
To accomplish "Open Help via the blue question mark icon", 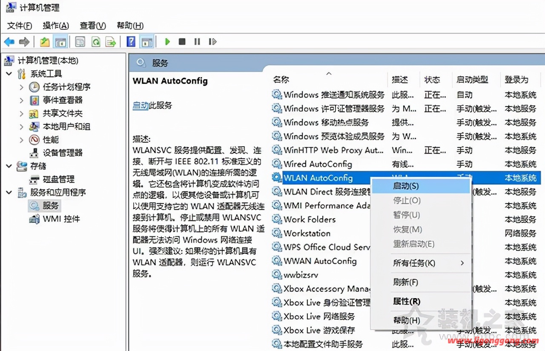I will 131,42.
